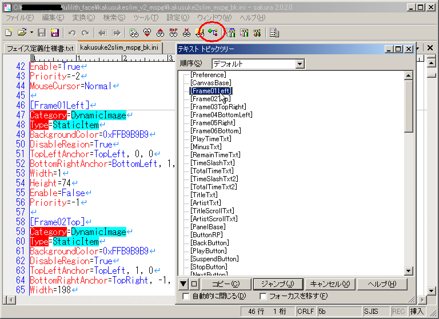
Task: Click the editor horizontal scrollbar left arrow
Action: tap(11, 300)
